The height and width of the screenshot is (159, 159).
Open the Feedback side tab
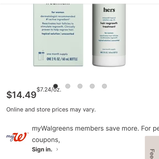click(x=152, y=147)
